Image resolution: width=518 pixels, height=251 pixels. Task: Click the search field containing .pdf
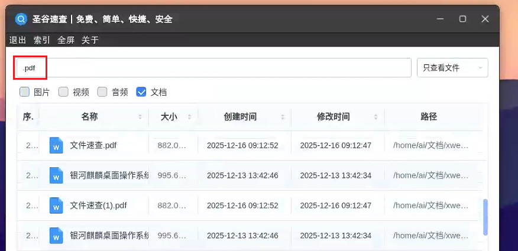pos(213,68)
